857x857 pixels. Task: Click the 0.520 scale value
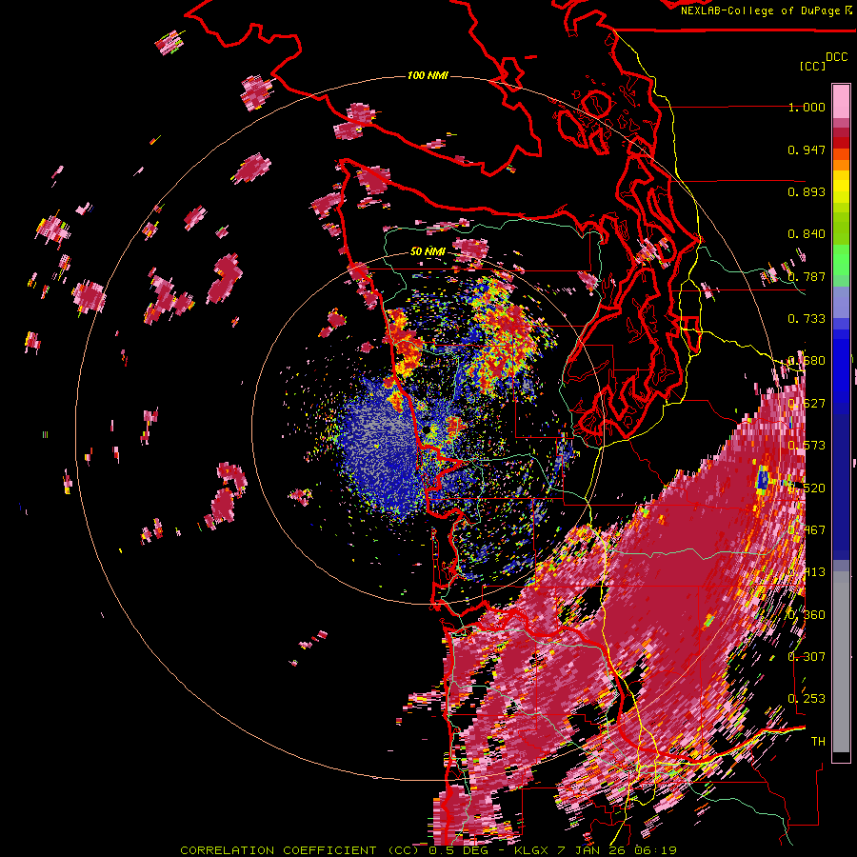pyautogui.click(x=807, y=488)
